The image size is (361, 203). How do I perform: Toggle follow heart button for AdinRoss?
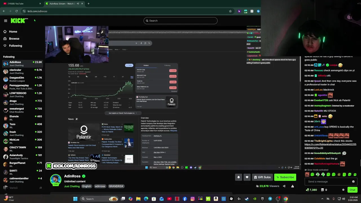click(247, 177)
